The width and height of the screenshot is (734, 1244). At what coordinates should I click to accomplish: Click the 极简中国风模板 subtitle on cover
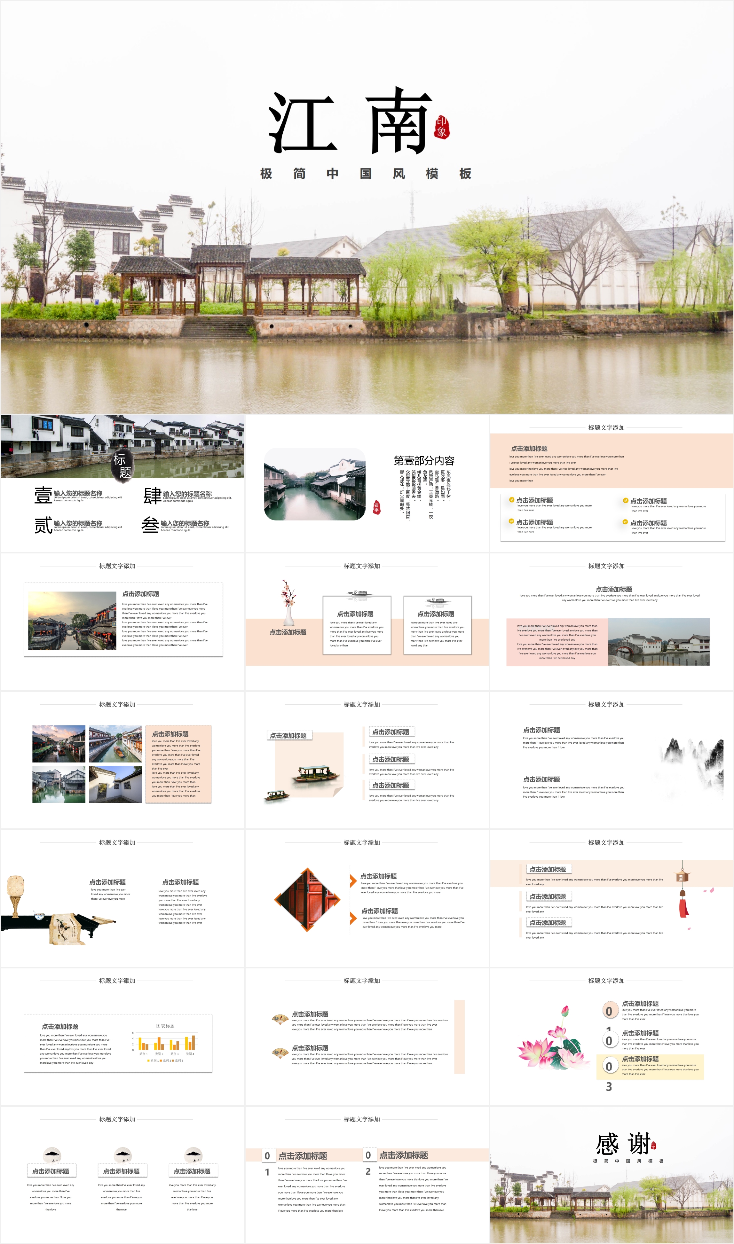click(366, 174)
